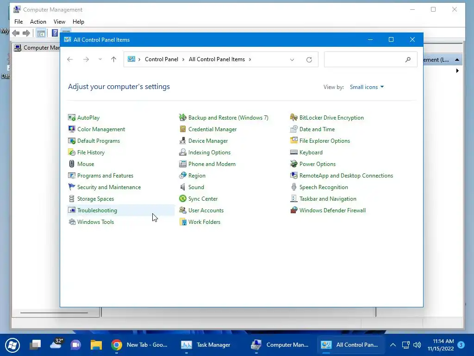Image resolution: width=474 pixels, height=356 pixels.
Task: Expand chevron after All Control Panel Items
Action: point(250,59)
